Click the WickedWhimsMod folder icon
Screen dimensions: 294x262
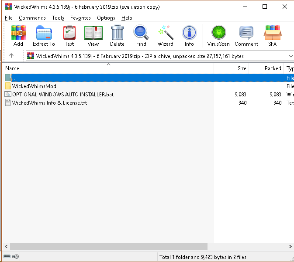[x=8, y=86]
